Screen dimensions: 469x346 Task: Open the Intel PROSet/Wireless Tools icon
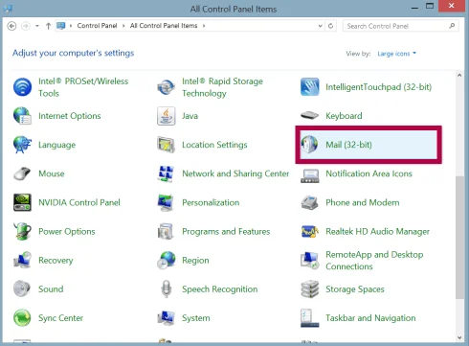pyautogui.click(x=22, y=87)
